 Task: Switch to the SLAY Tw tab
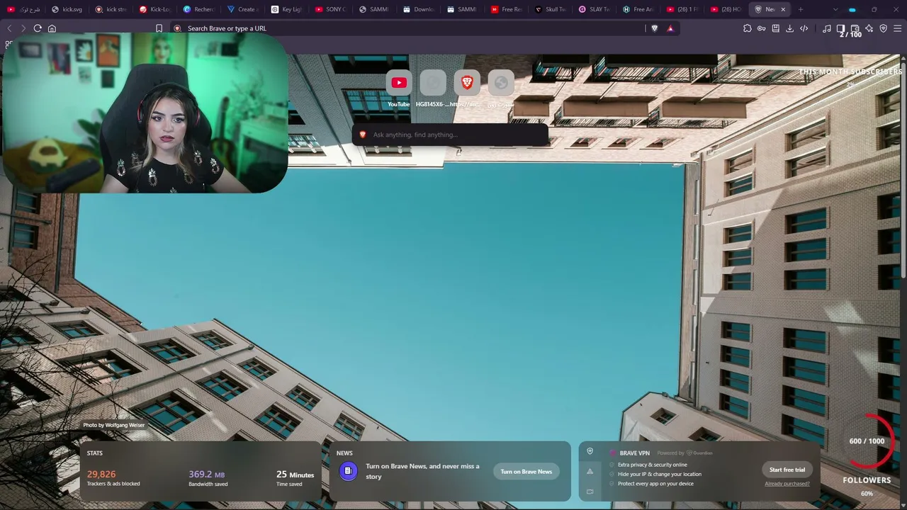(x=594, y=9)
